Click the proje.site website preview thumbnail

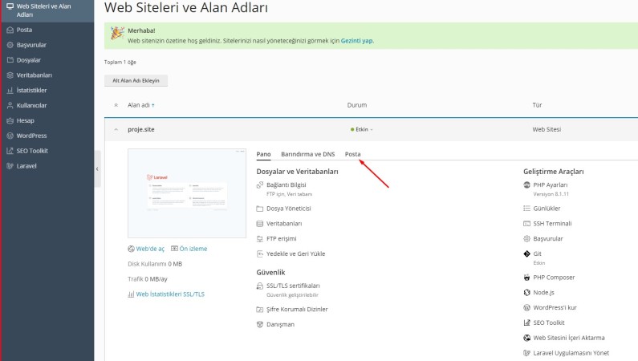[187, 193]
